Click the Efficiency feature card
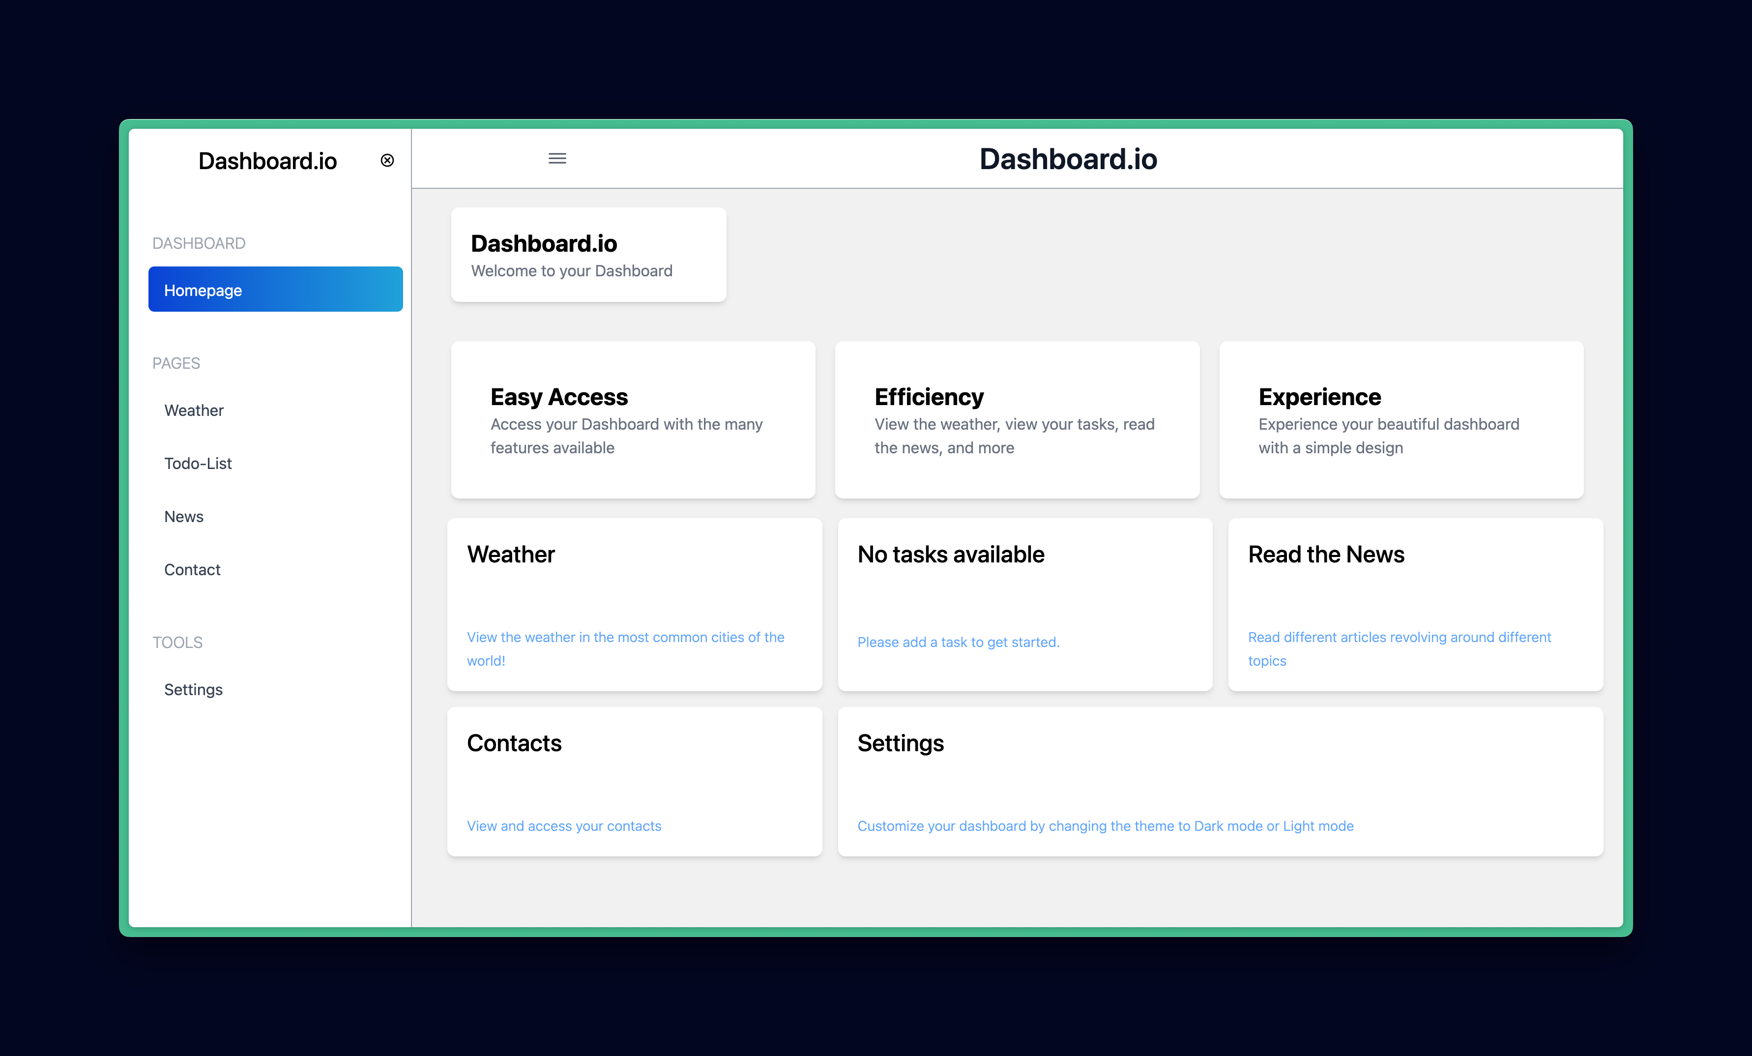1752x1056 pixels. point(1017,419)
